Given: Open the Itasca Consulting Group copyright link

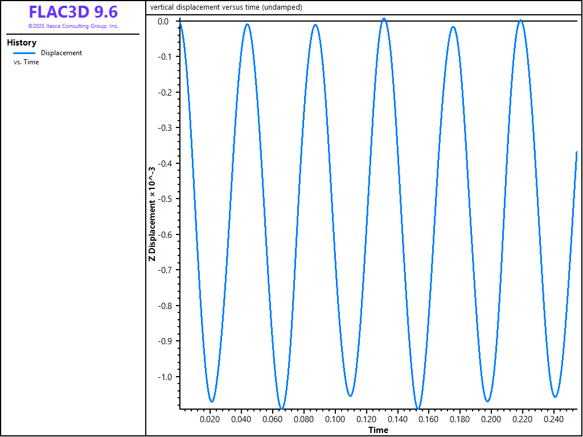Looking at the screenshot, I should click(x=73, y=26).
